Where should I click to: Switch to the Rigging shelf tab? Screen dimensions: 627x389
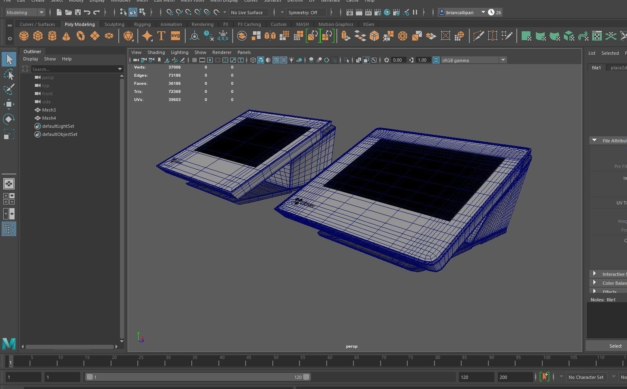(142, 24)
